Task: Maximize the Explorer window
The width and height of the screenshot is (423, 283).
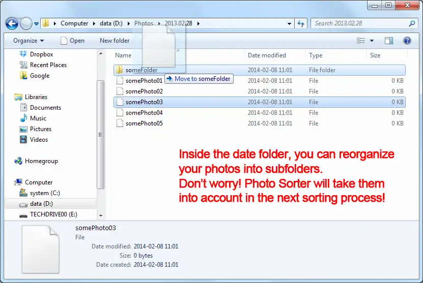Action: pyautogui.click(x=388, y=6)
